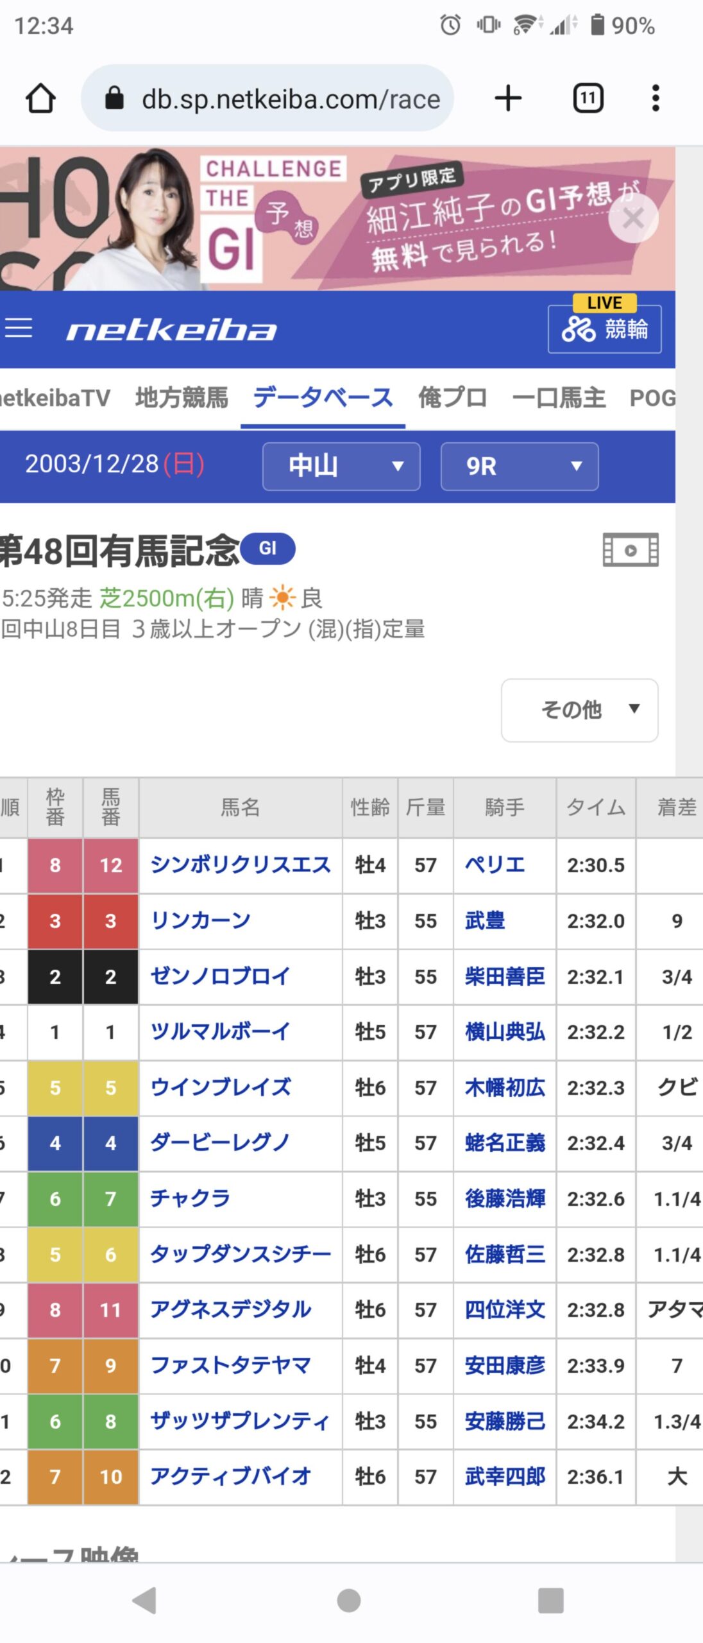703x1643 pixels.
Task: Tap the Android recent apps square
Action: [x=550, y=1600]
